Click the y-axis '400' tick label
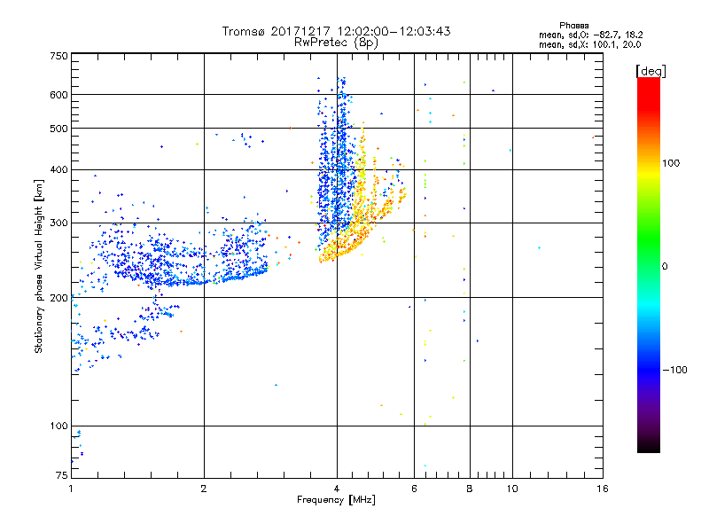Viewport: 709px width, 532px height. click(58, 170)
